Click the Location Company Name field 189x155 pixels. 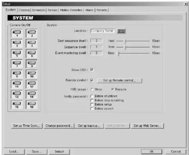(x=102, y=31)
